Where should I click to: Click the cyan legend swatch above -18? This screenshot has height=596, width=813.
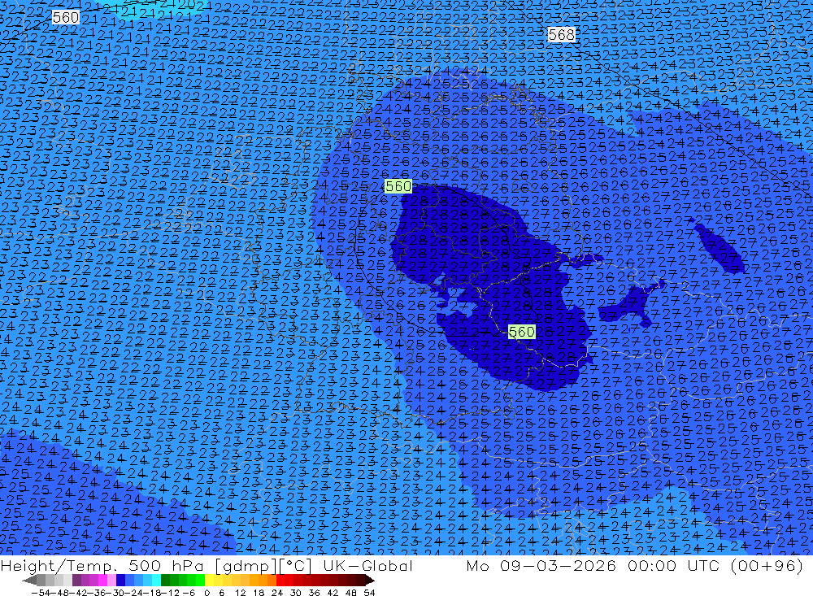[156, 581]
